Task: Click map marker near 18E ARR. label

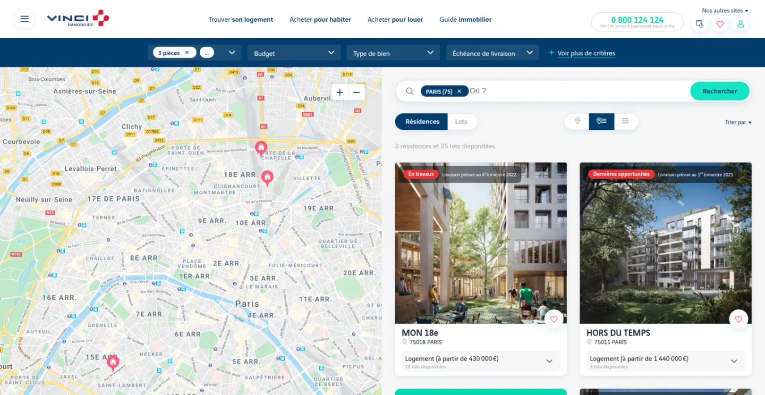Action: coord(267,177)
